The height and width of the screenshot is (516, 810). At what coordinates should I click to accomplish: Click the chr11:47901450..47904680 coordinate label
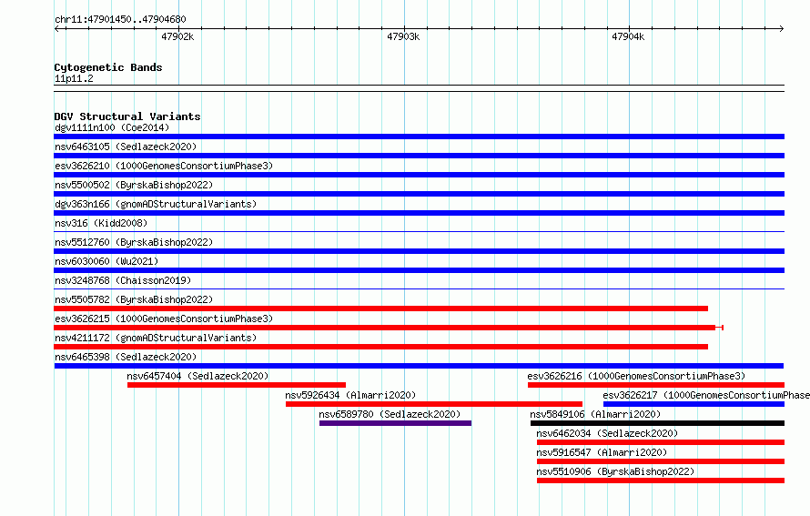pyautogui.click(x=120, y=19)
